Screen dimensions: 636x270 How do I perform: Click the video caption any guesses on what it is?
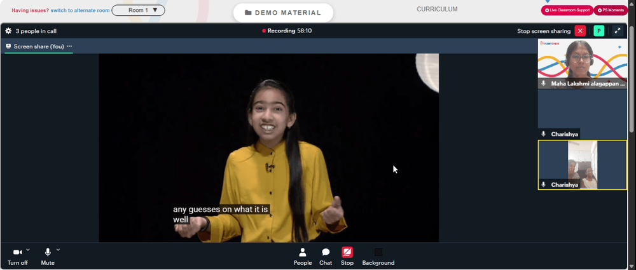pos(221,210)
